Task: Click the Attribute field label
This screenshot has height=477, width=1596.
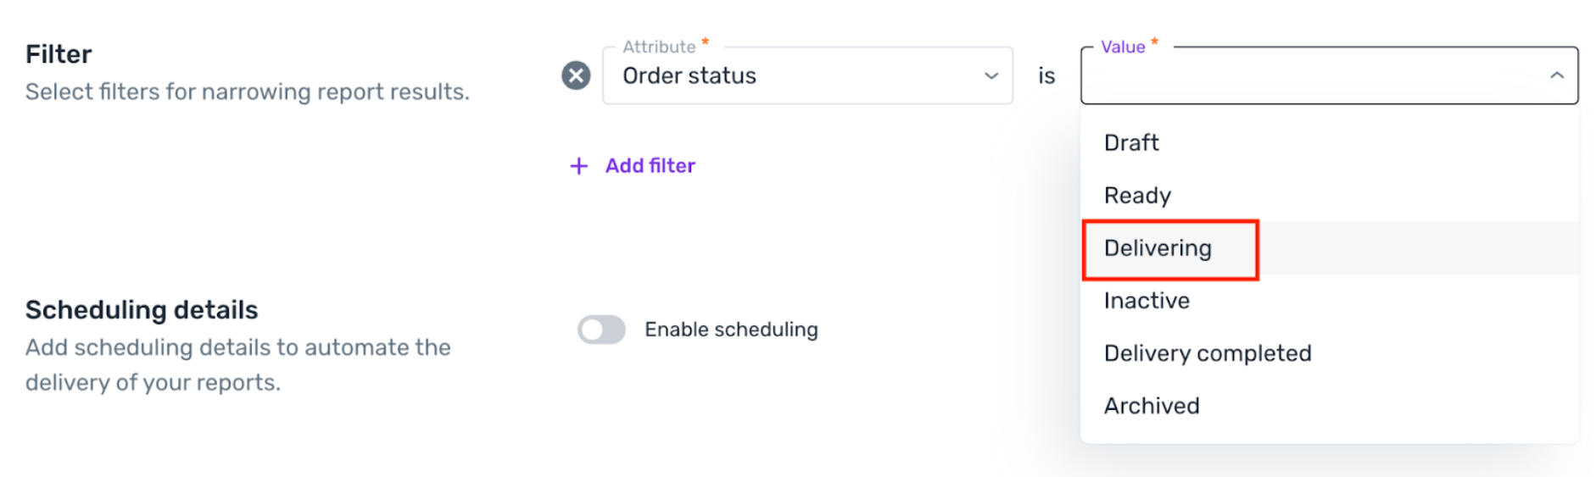Action: 659,47
